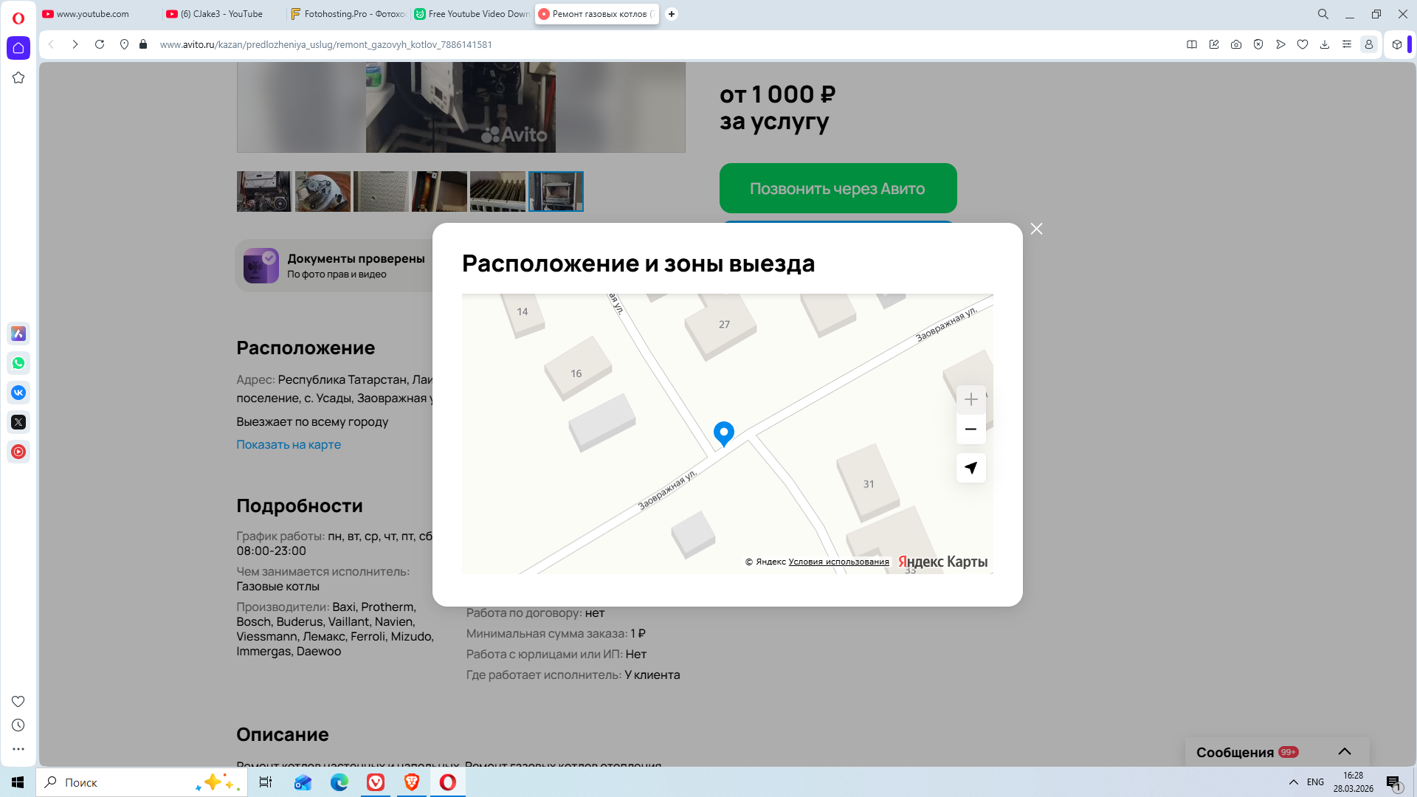Open Условия использования link on map
The height and width of the screenshot is (797, 1417).
coord(838,562)
